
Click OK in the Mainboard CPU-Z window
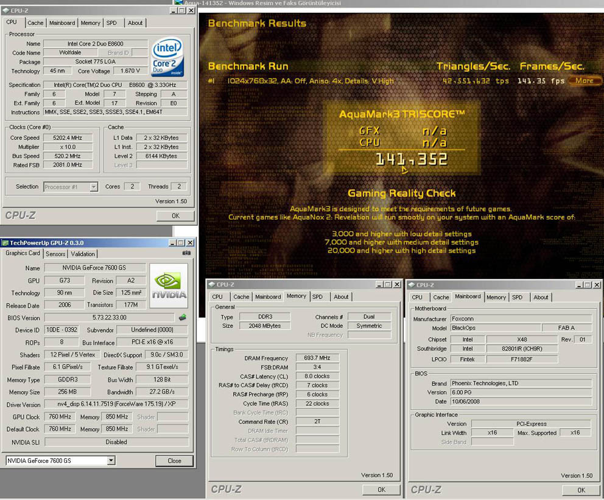pyautogui.click(x=581, y=490)
